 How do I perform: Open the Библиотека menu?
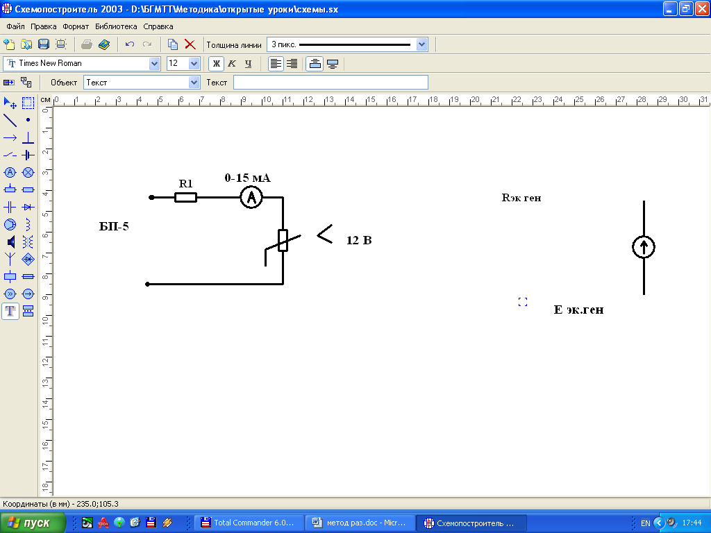click(x=116, y=26)
